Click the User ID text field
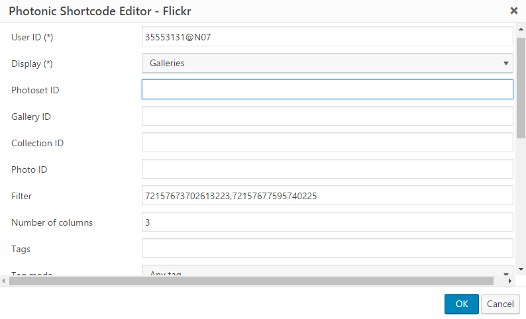 point(327,37)
